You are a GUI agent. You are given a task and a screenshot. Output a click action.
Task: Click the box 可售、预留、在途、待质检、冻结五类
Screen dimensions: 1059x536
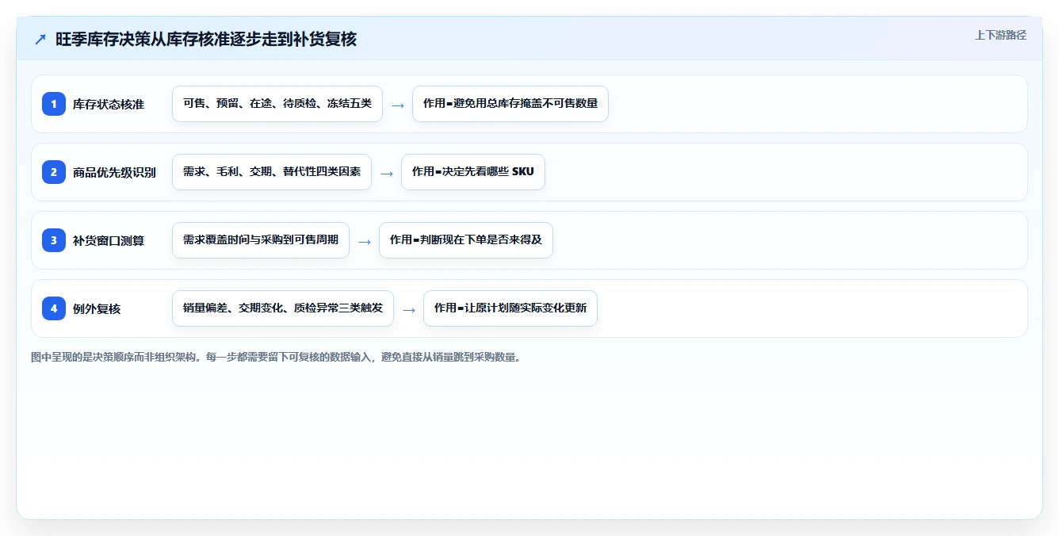pos(277,104)
